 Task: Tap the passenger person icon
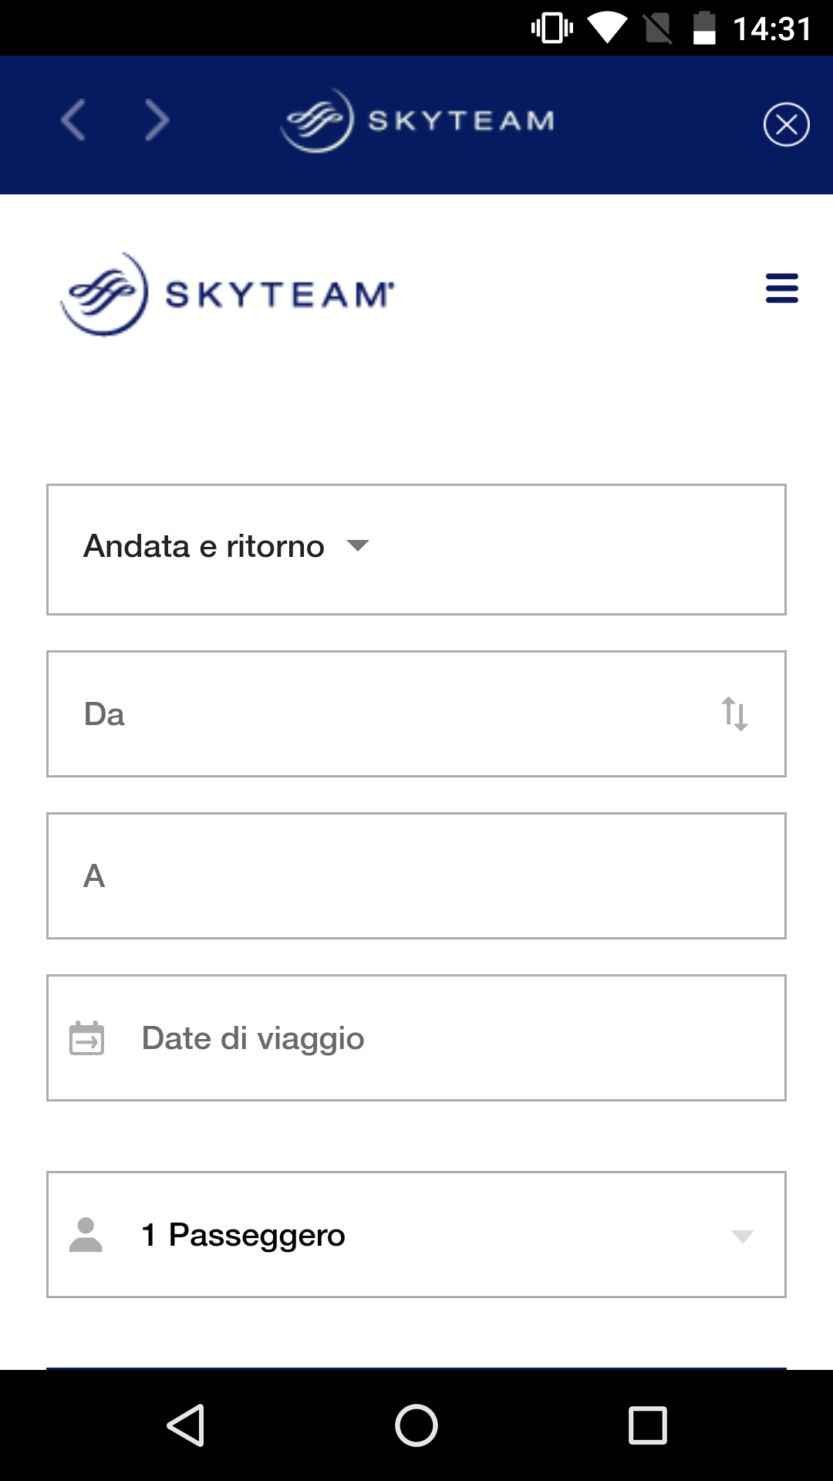[x=86, y=1235]
